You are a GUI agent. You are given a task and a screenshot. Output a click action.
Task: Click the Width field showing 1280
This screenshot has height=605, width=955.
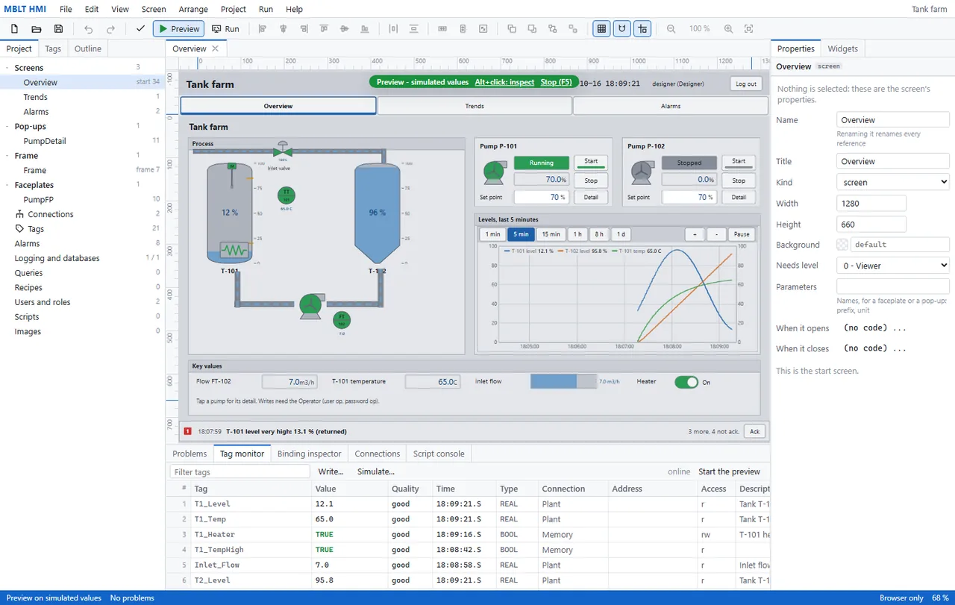871,203
